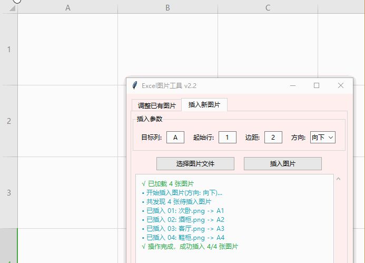
Task: Click the 方向: label
Action: 298,138
